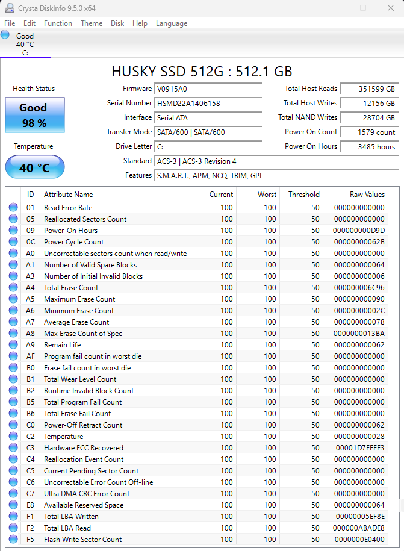Click the status orb for Power-Off Retract Count
404x551 pixels.
[13, 425]
